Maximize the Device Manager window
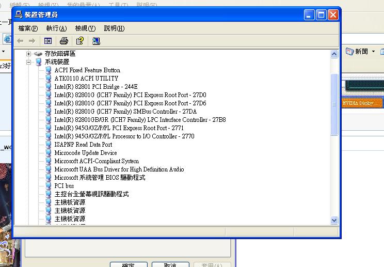 click(x=321, y=15)
